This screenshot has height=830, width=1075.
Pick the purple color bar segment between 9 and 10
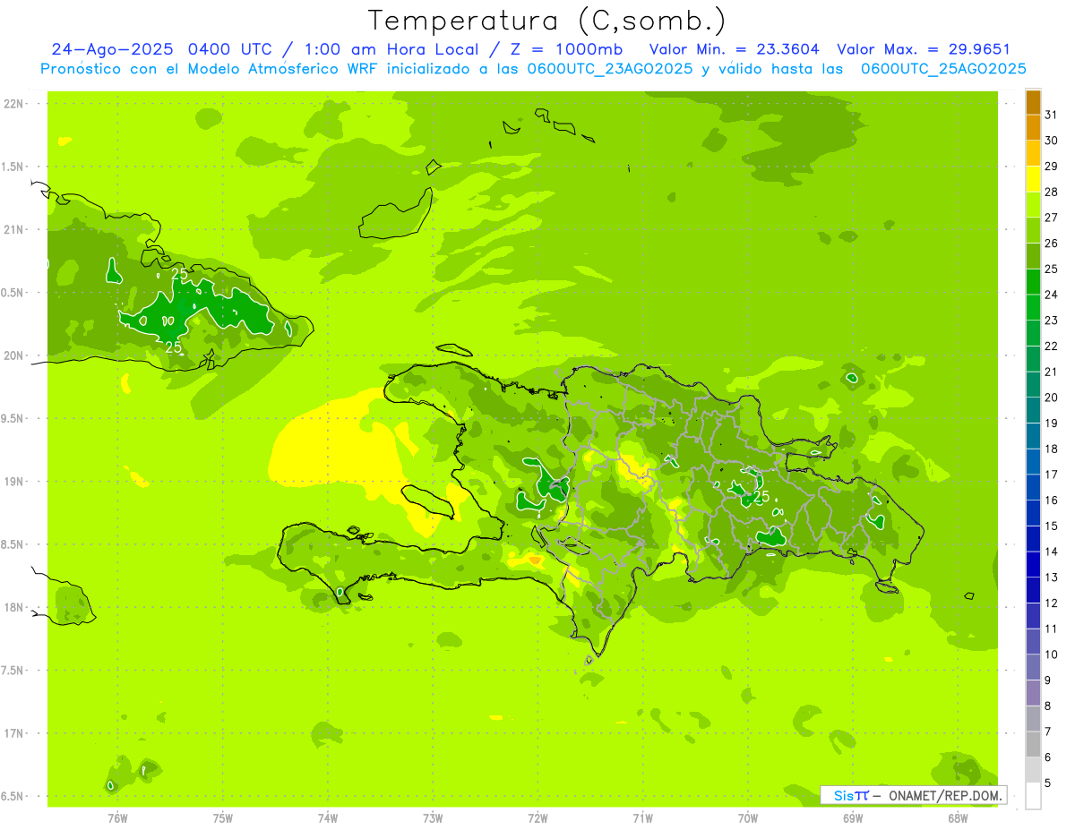coord(1033,668)
